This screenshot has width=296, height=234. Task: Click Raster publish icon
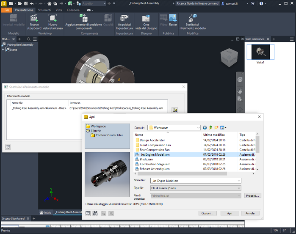tap(173, 18)
